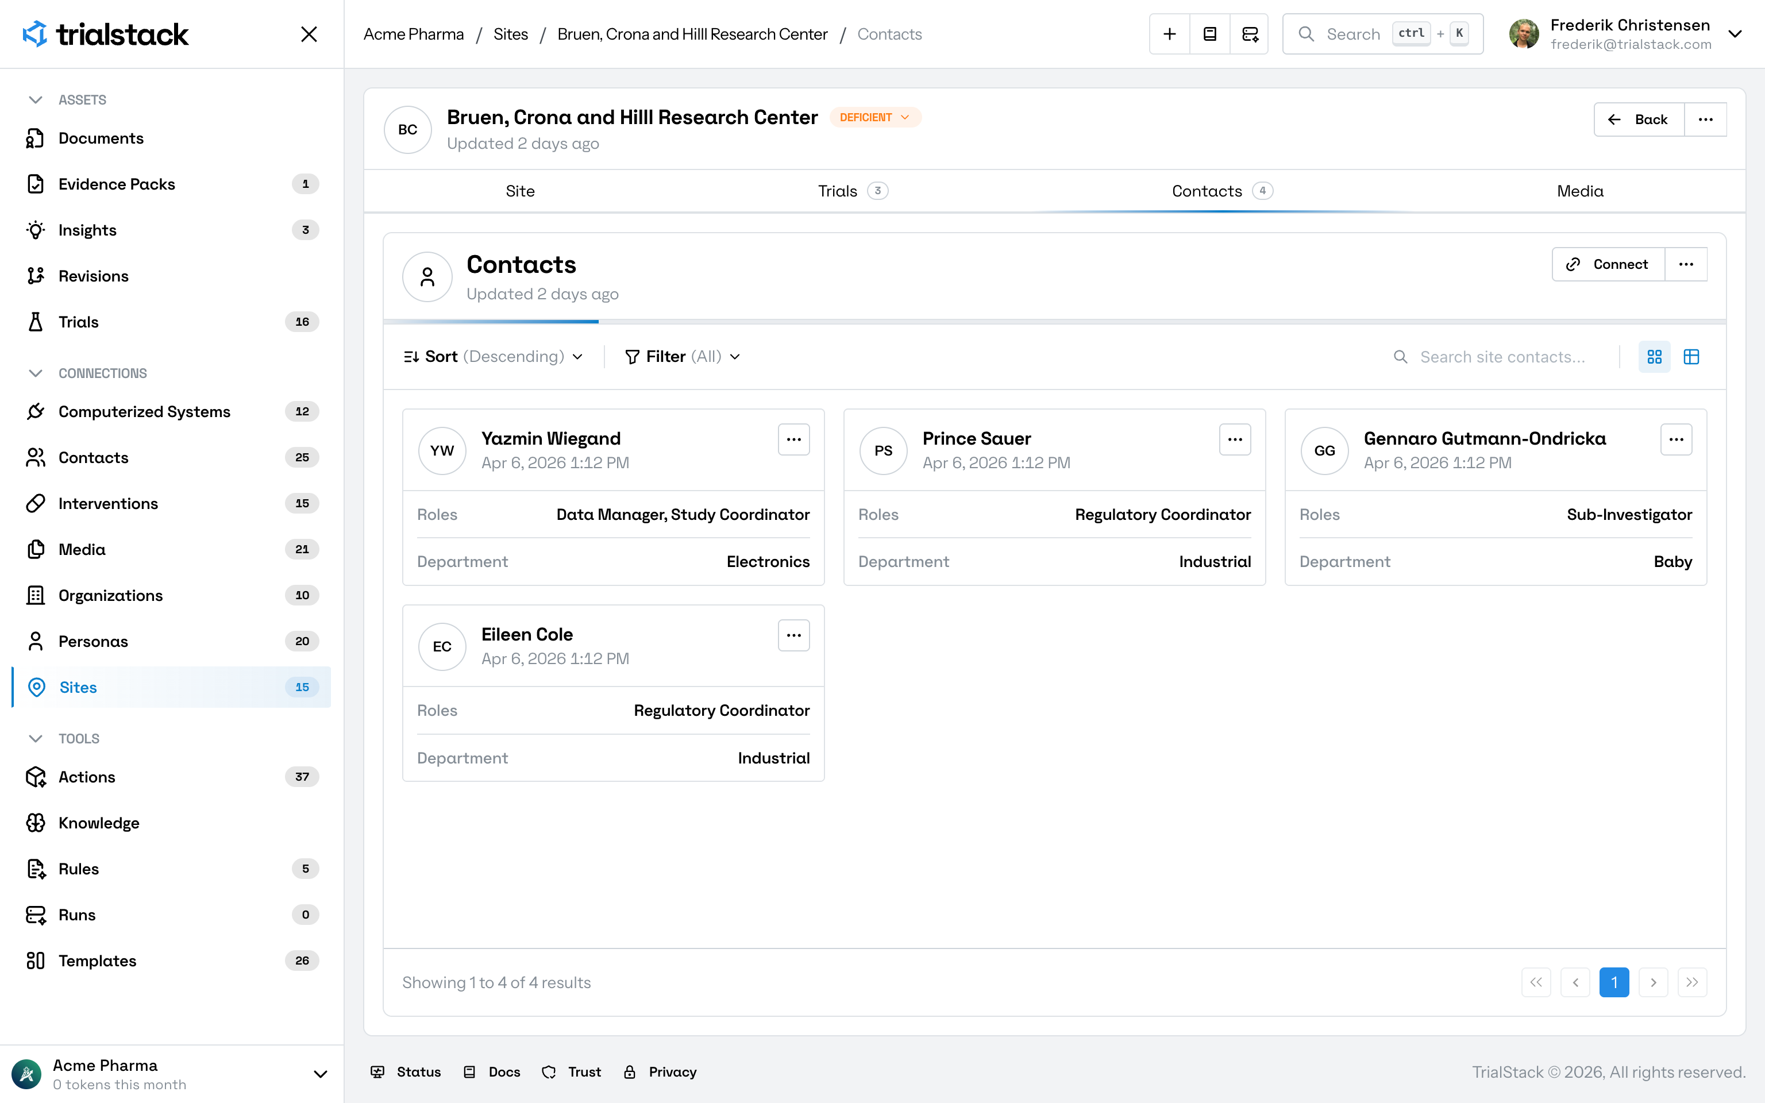Open Documents in the sidebar

(x=171, y=138)
